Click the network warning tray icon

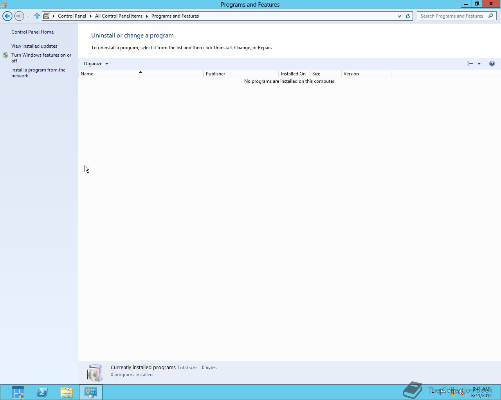pos(452,393)
